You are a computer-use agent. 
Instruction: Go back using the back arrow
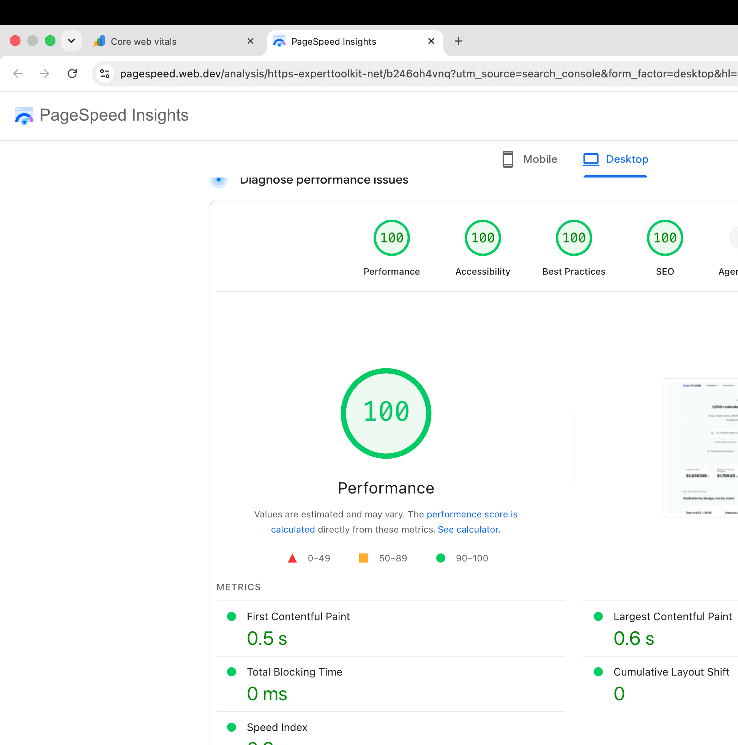[18, 73]
